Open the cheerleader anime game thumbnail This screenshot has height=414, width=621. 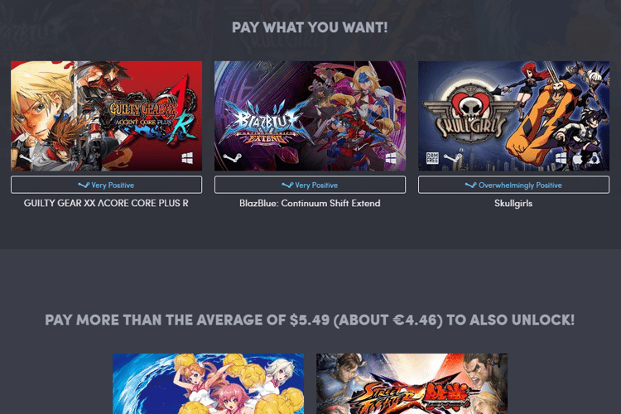click(x=209, y=384)
